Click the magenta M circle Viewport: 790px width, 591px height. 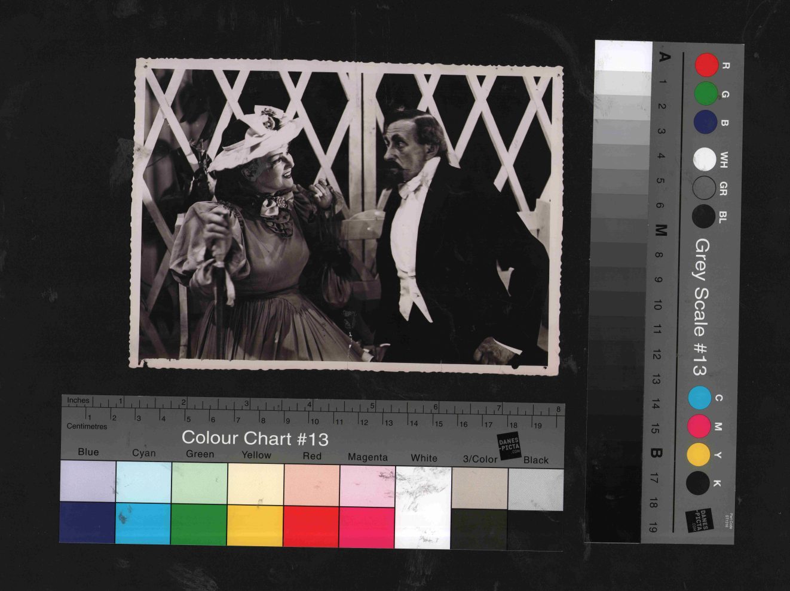coord(699,426)
